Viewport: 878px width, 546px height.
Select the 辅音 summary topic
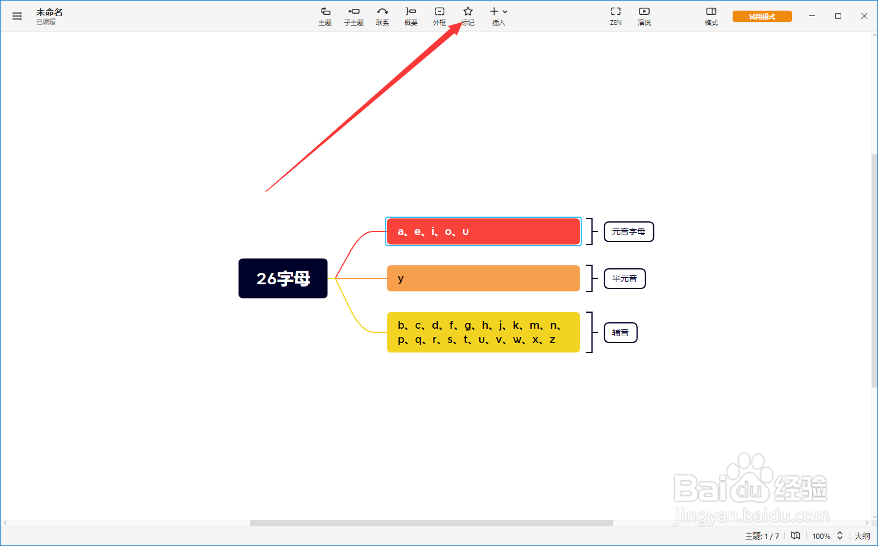coord(621,332)
